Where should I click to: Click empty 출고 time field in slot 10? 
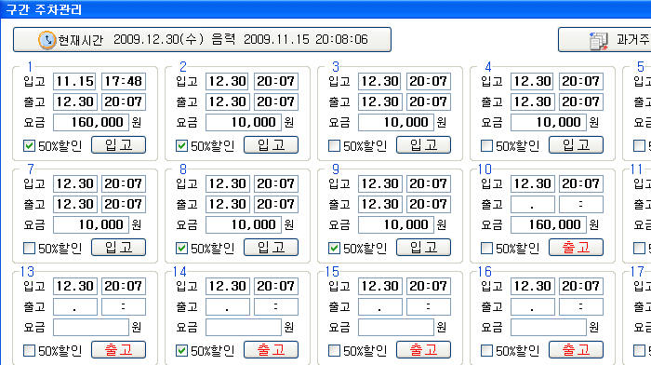[x=581, y=205]
